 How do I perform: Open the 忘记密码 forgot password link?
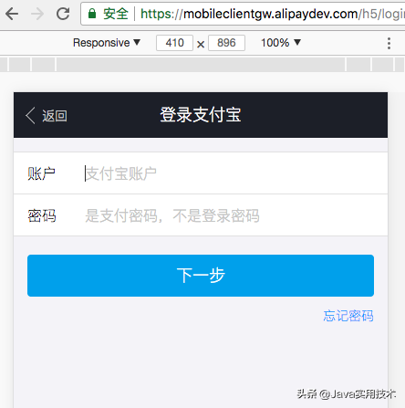(x=348, y=316)
